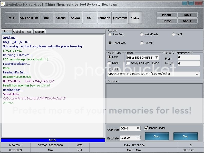Click the browse button for Flash File
This screenshot has height=153, width=204.
point(197,74)
